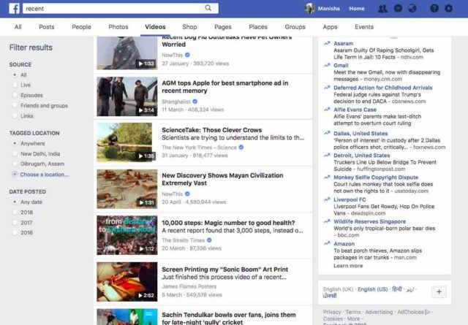
Task: Filter date posted by 2017
Action: 26,222
